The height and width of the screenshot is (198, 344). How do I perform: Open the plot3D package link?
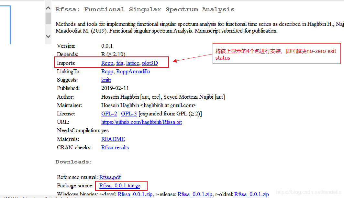click(x=150, y=63)
